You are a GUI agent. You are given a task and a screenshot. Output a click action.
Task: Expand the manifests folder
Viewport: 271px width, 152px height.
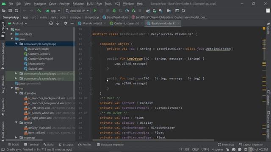pyautogui.click(x=11, y=34)
